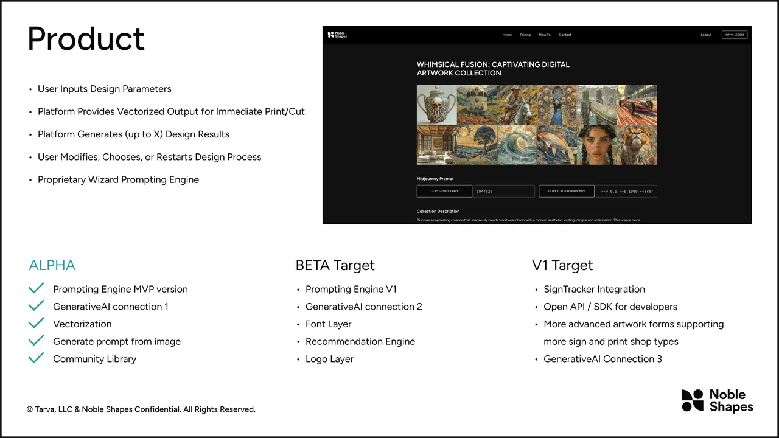The height and width of the screenshot is (438, 779).
Task: Click the checkmark beside Prompting Engine MVP version
Action: coord(37,288)
